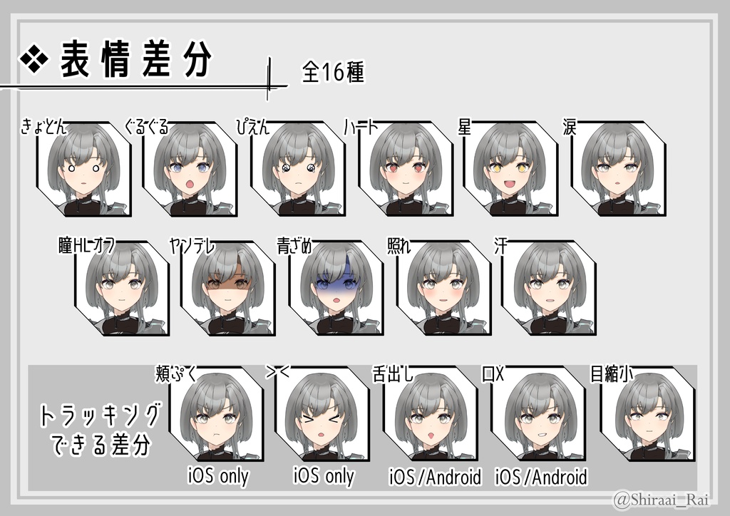The height and width of the screenshot is (516, 730).
Task: Click the 青ざめ blue-faced expression
Action: coord(336,288)
